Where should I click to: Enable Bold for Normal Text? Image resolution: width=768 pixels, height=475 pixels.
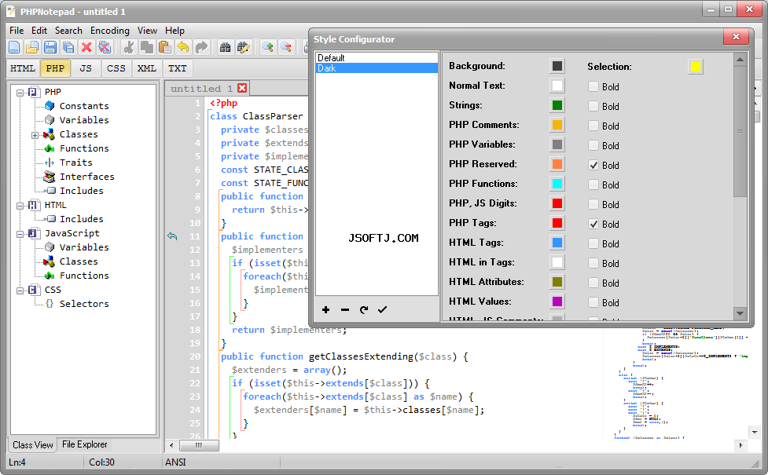(x=593, y=86)
